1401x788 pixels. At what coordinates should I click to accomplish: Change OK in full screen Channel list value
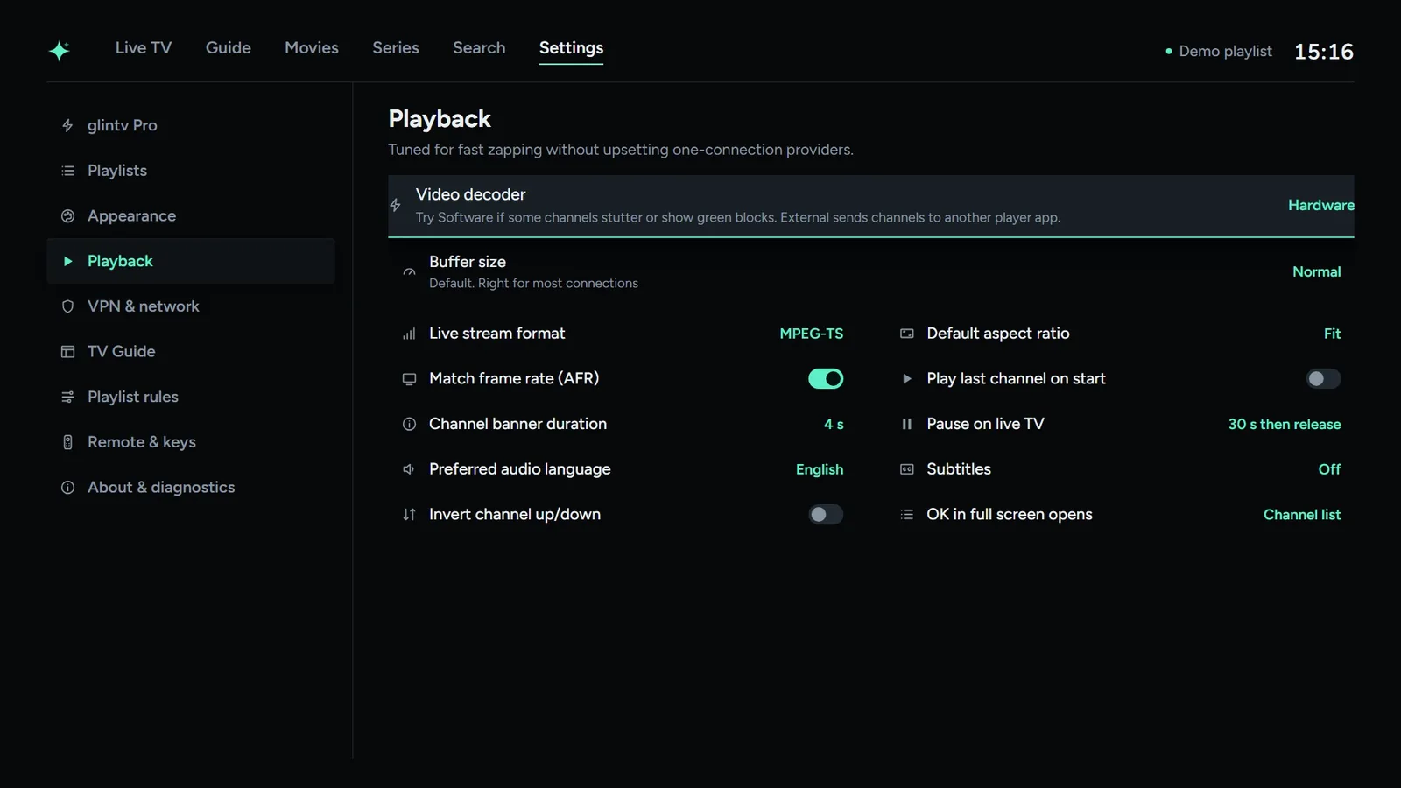coord(1302,515)
